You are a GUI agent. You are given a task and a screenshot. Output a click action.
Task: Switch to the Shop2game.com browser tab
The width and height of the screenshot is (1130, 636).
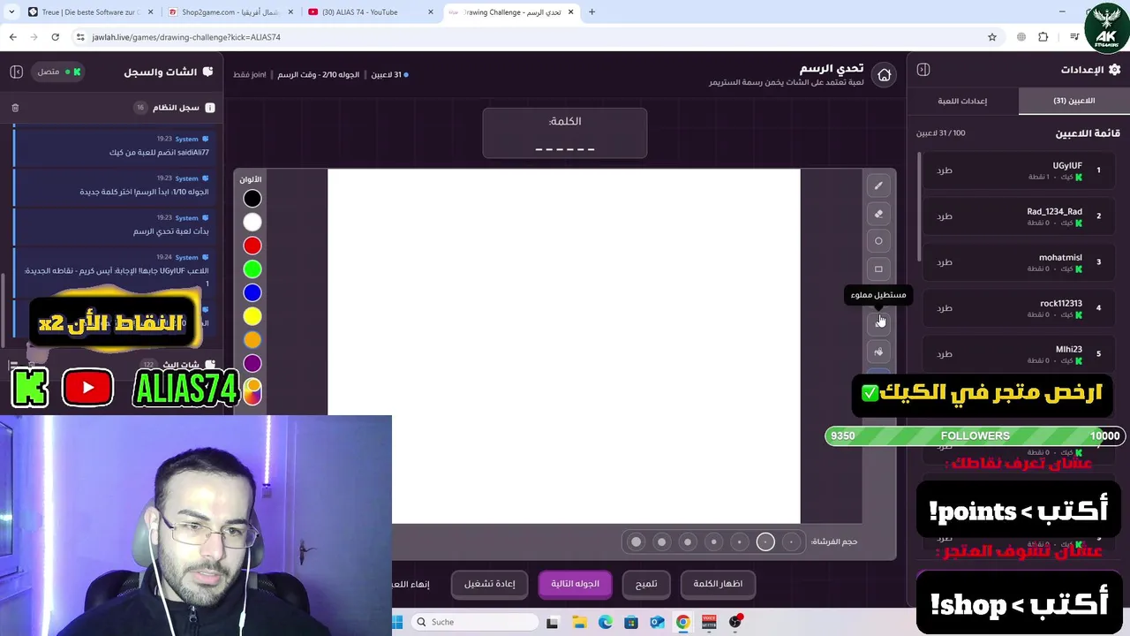click(x=230, y=12)
